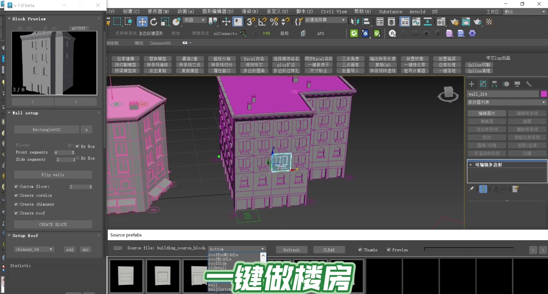This screenshot has height=294, width=548.
Task: Click the wall_216 pink color swatch
Action: pos(543,94)
